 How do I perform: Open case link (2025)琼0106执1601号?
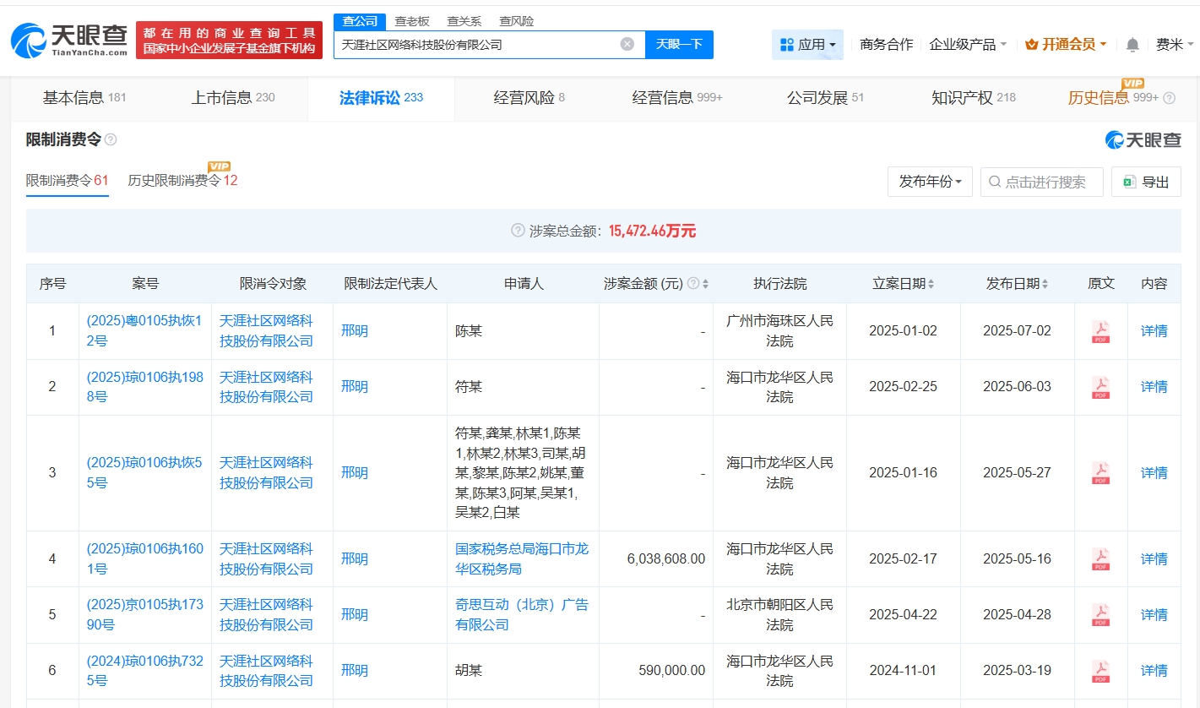pos(144,559)
